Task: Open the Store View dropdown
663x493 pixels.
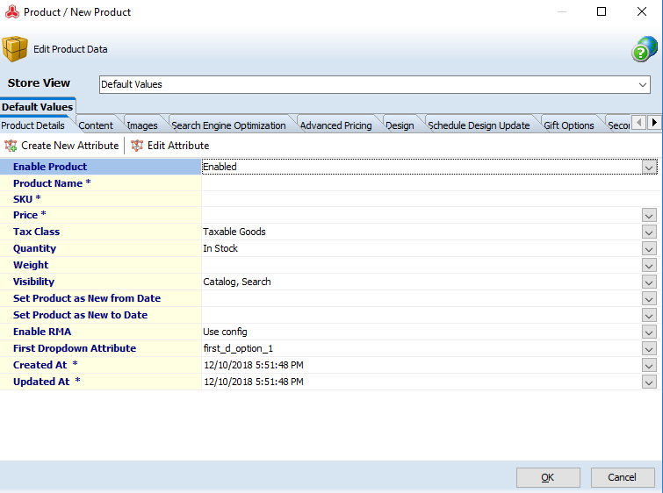Action: (642, 84)
